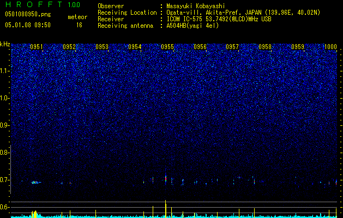The height and width of the screenshot is (218, 343).
Task: Click the 0951 time marker
Action: (x=37, y=47)
